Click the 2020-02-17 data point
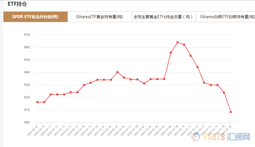 point(77,92)
